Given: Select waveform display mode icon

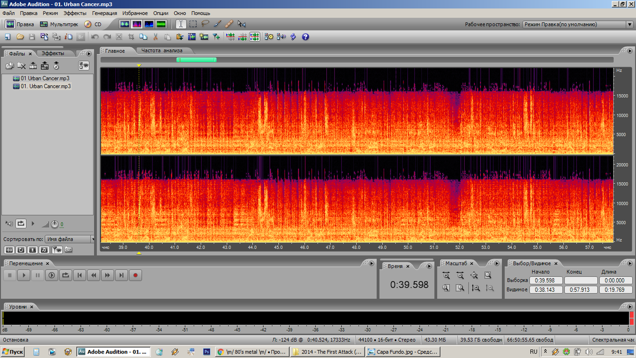Looking at the screenshot, I should pyautogui.click(x=124, y=24).
